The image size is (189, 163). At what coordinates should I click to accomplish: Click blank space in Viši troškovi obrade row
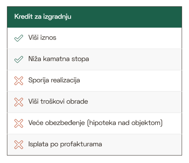tap(135, 102)
